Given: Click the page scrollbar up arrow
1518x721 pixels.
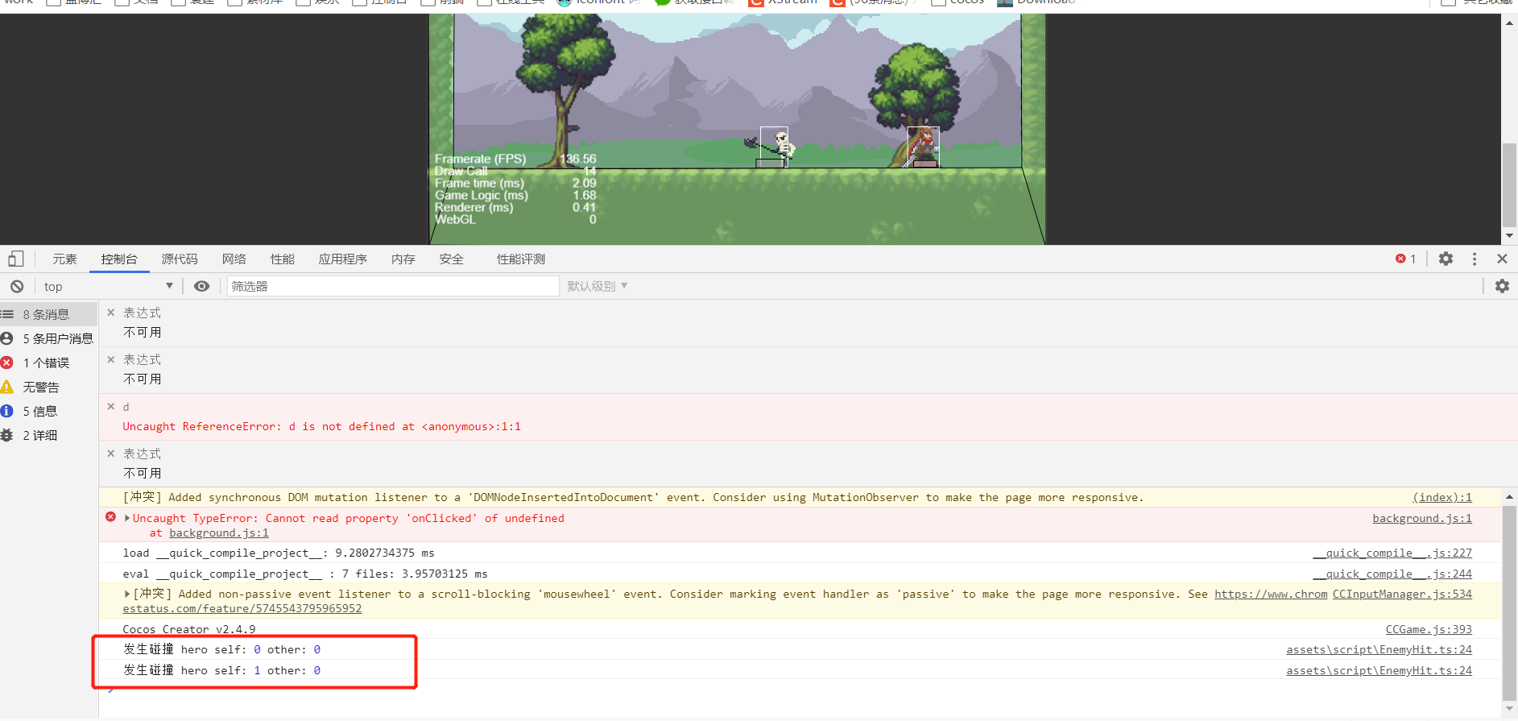Looking at the screenshot, I should click(1509, 23).
